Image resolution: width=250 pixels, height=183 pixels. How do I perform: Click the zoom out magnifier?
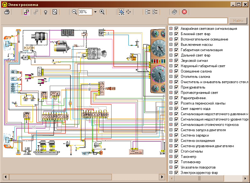point(74,12)
